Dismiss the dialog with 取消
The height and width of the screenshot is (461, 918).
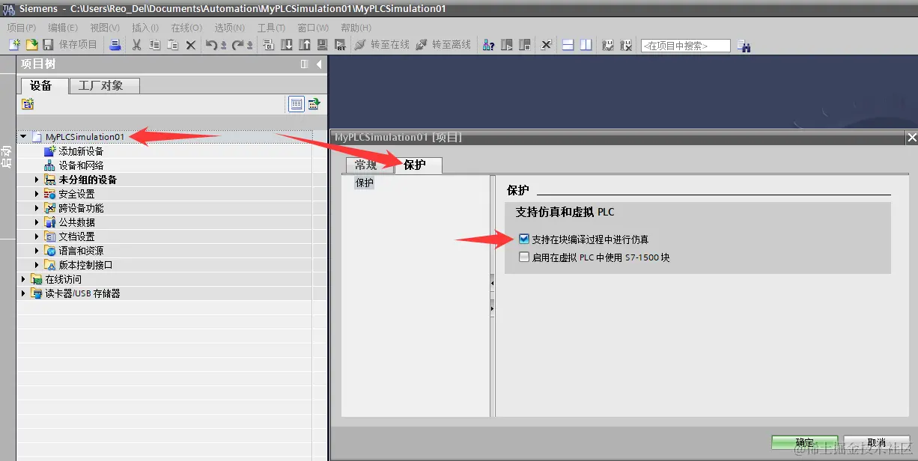[x=878, y=442]
